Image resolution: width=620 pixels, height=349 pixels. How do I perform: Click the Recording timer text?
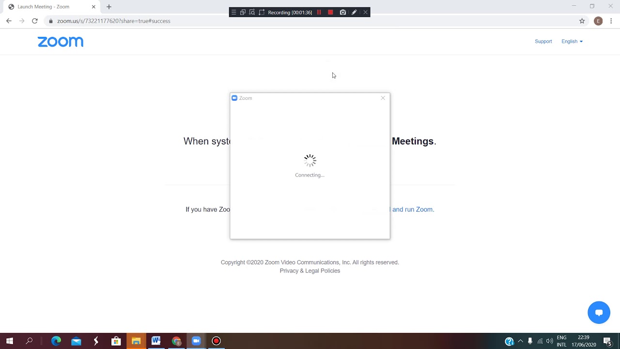(290, 13)
